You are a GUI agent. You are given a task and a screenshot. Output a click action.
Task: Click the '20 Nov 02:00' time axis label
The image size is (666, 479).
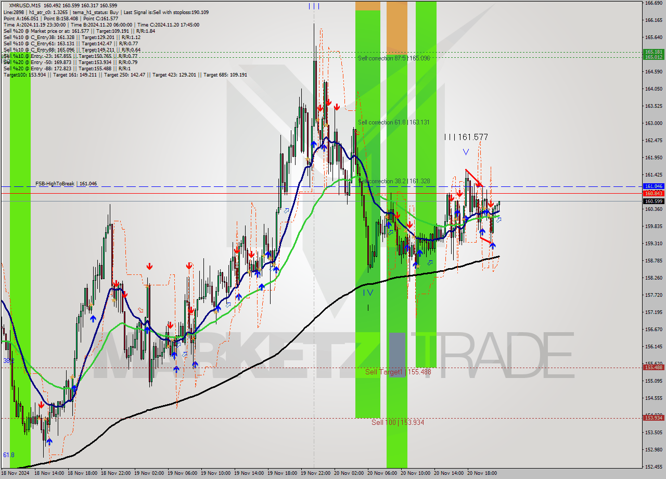(349, 474)
